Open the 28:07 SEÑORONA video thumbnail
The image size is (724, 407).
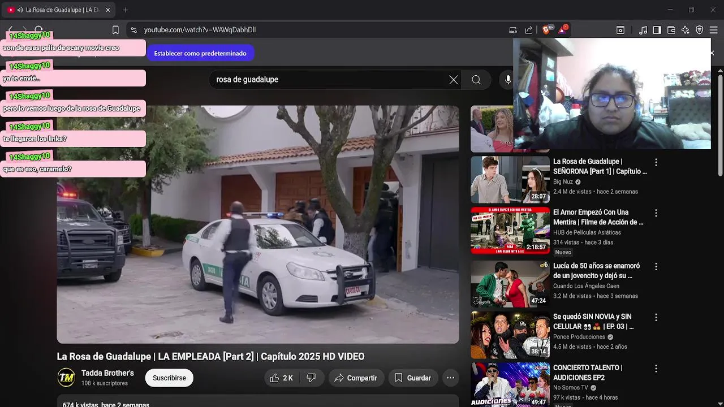pos(510,180)
